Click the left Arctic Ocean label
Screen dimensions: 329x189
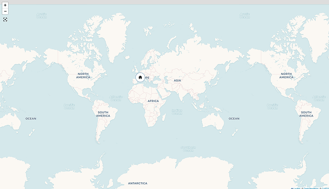click(41, 16)
